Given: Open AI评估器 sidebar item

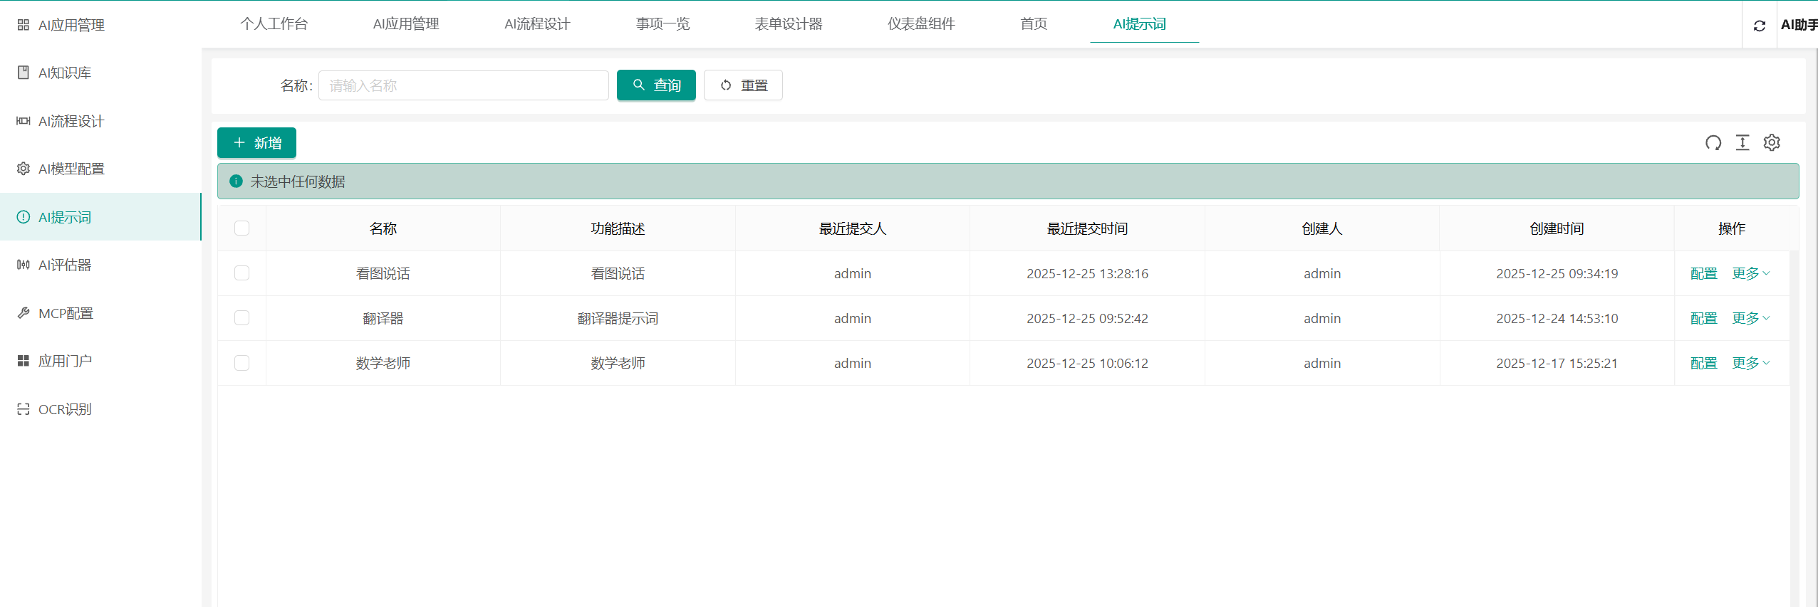Looking at the screenshot, I should (x=64, y=265).
